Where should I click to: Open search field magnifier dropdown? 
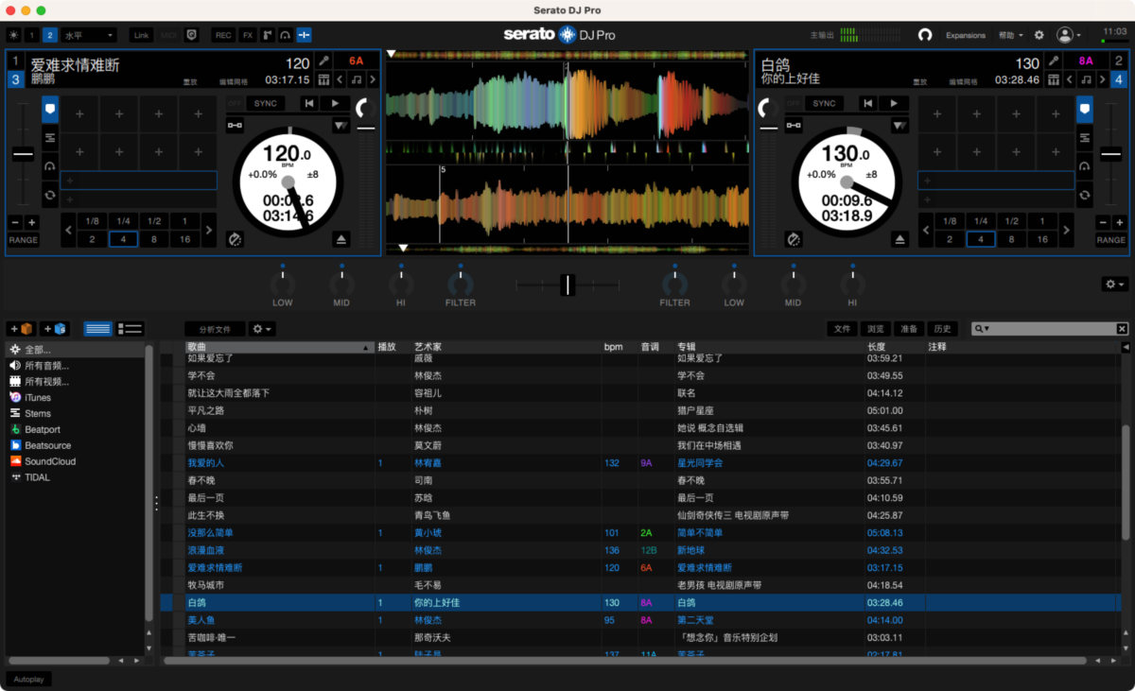click(x=982, y=329)
